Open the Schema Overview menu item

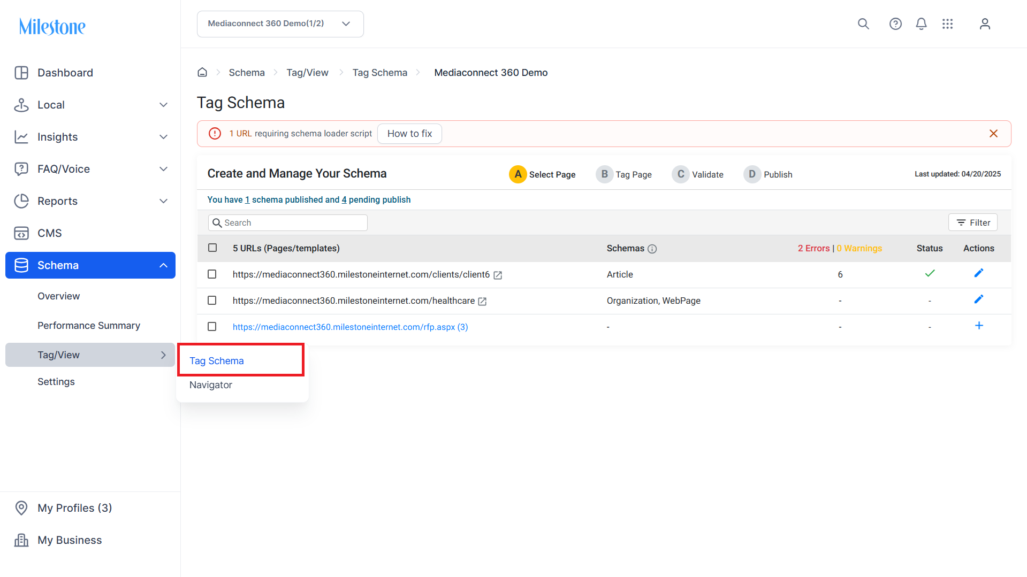click(58, 296)
